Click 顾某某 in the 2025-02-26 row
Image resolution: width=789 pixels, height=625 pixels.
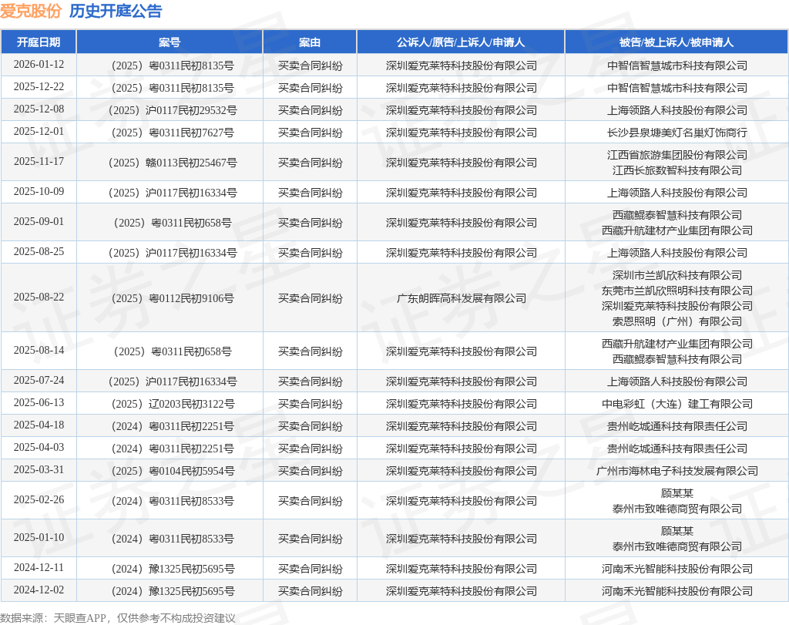[x=677, y=493]
